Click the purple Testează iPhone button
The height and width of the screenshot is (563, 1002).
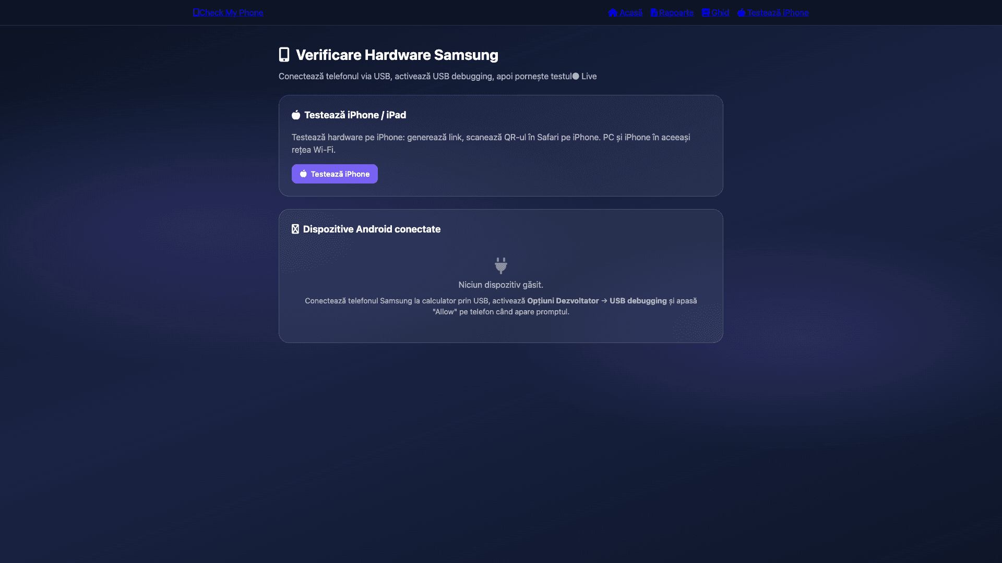coord(335,174)
